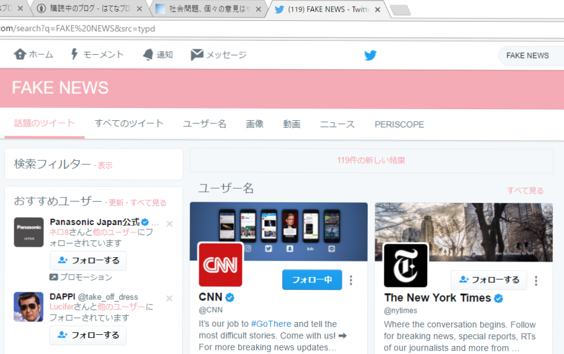Click The New York Times verified badge
Screen dimensions: 564x354
click(499, 298)
